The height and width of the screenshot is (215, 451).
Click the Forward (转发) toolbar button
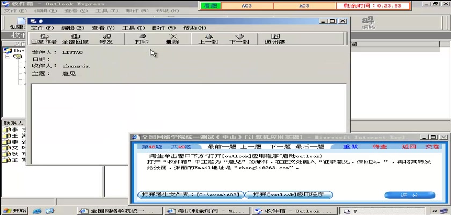coord(106,39)
